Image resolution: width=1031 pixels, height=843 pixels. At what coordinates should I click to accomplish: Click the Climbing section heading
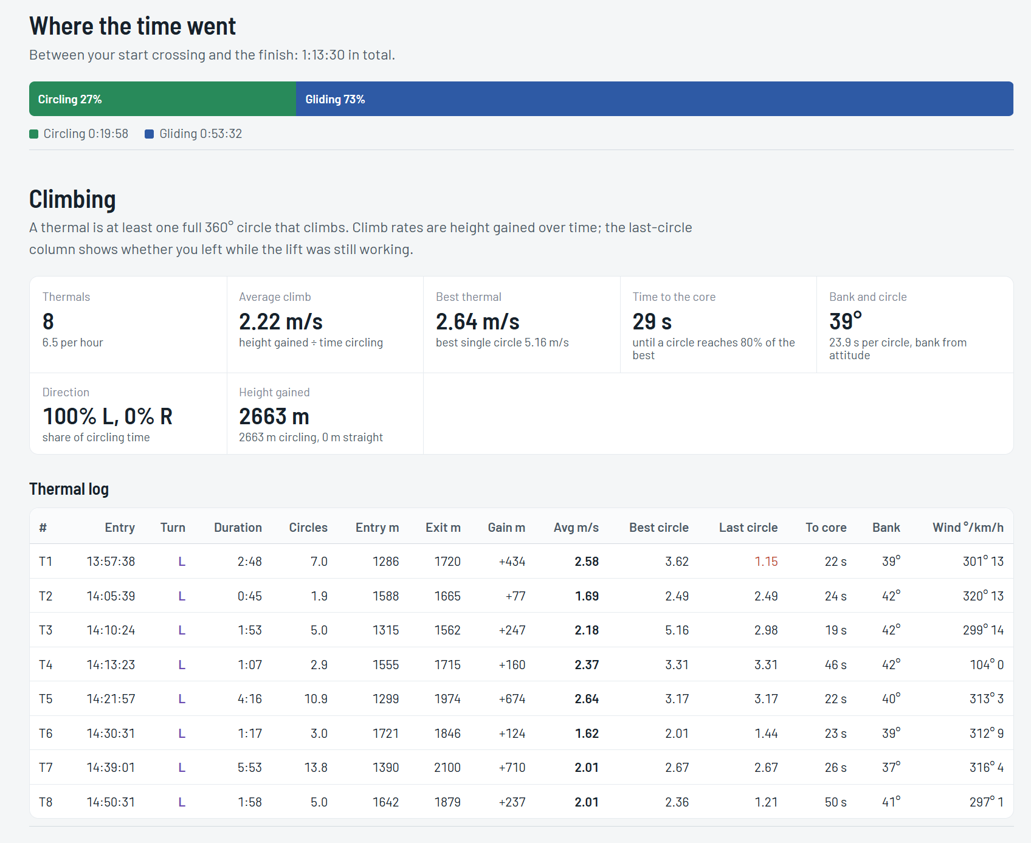coord(72,199)
